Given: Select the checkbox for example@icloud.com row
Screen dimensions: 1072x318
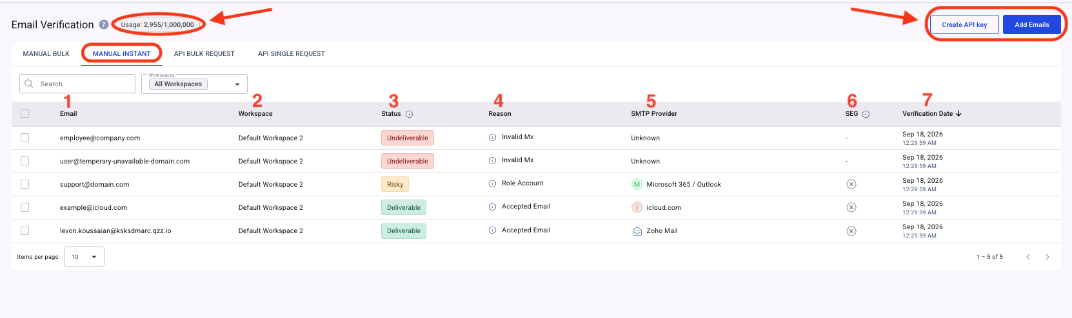Looking at the screenshot, I should coord(25,207).
